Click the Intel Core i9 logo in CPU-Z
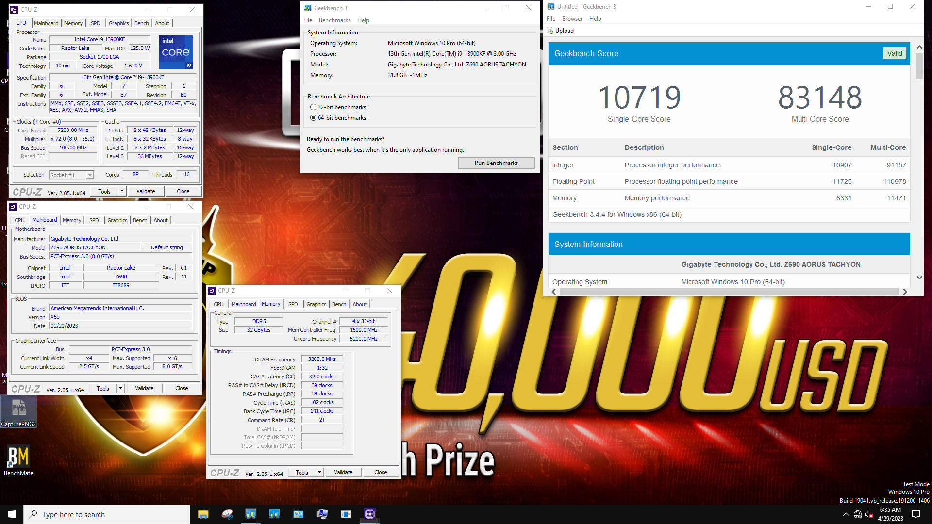The image size is (932, 524). (x=176, y=52)
